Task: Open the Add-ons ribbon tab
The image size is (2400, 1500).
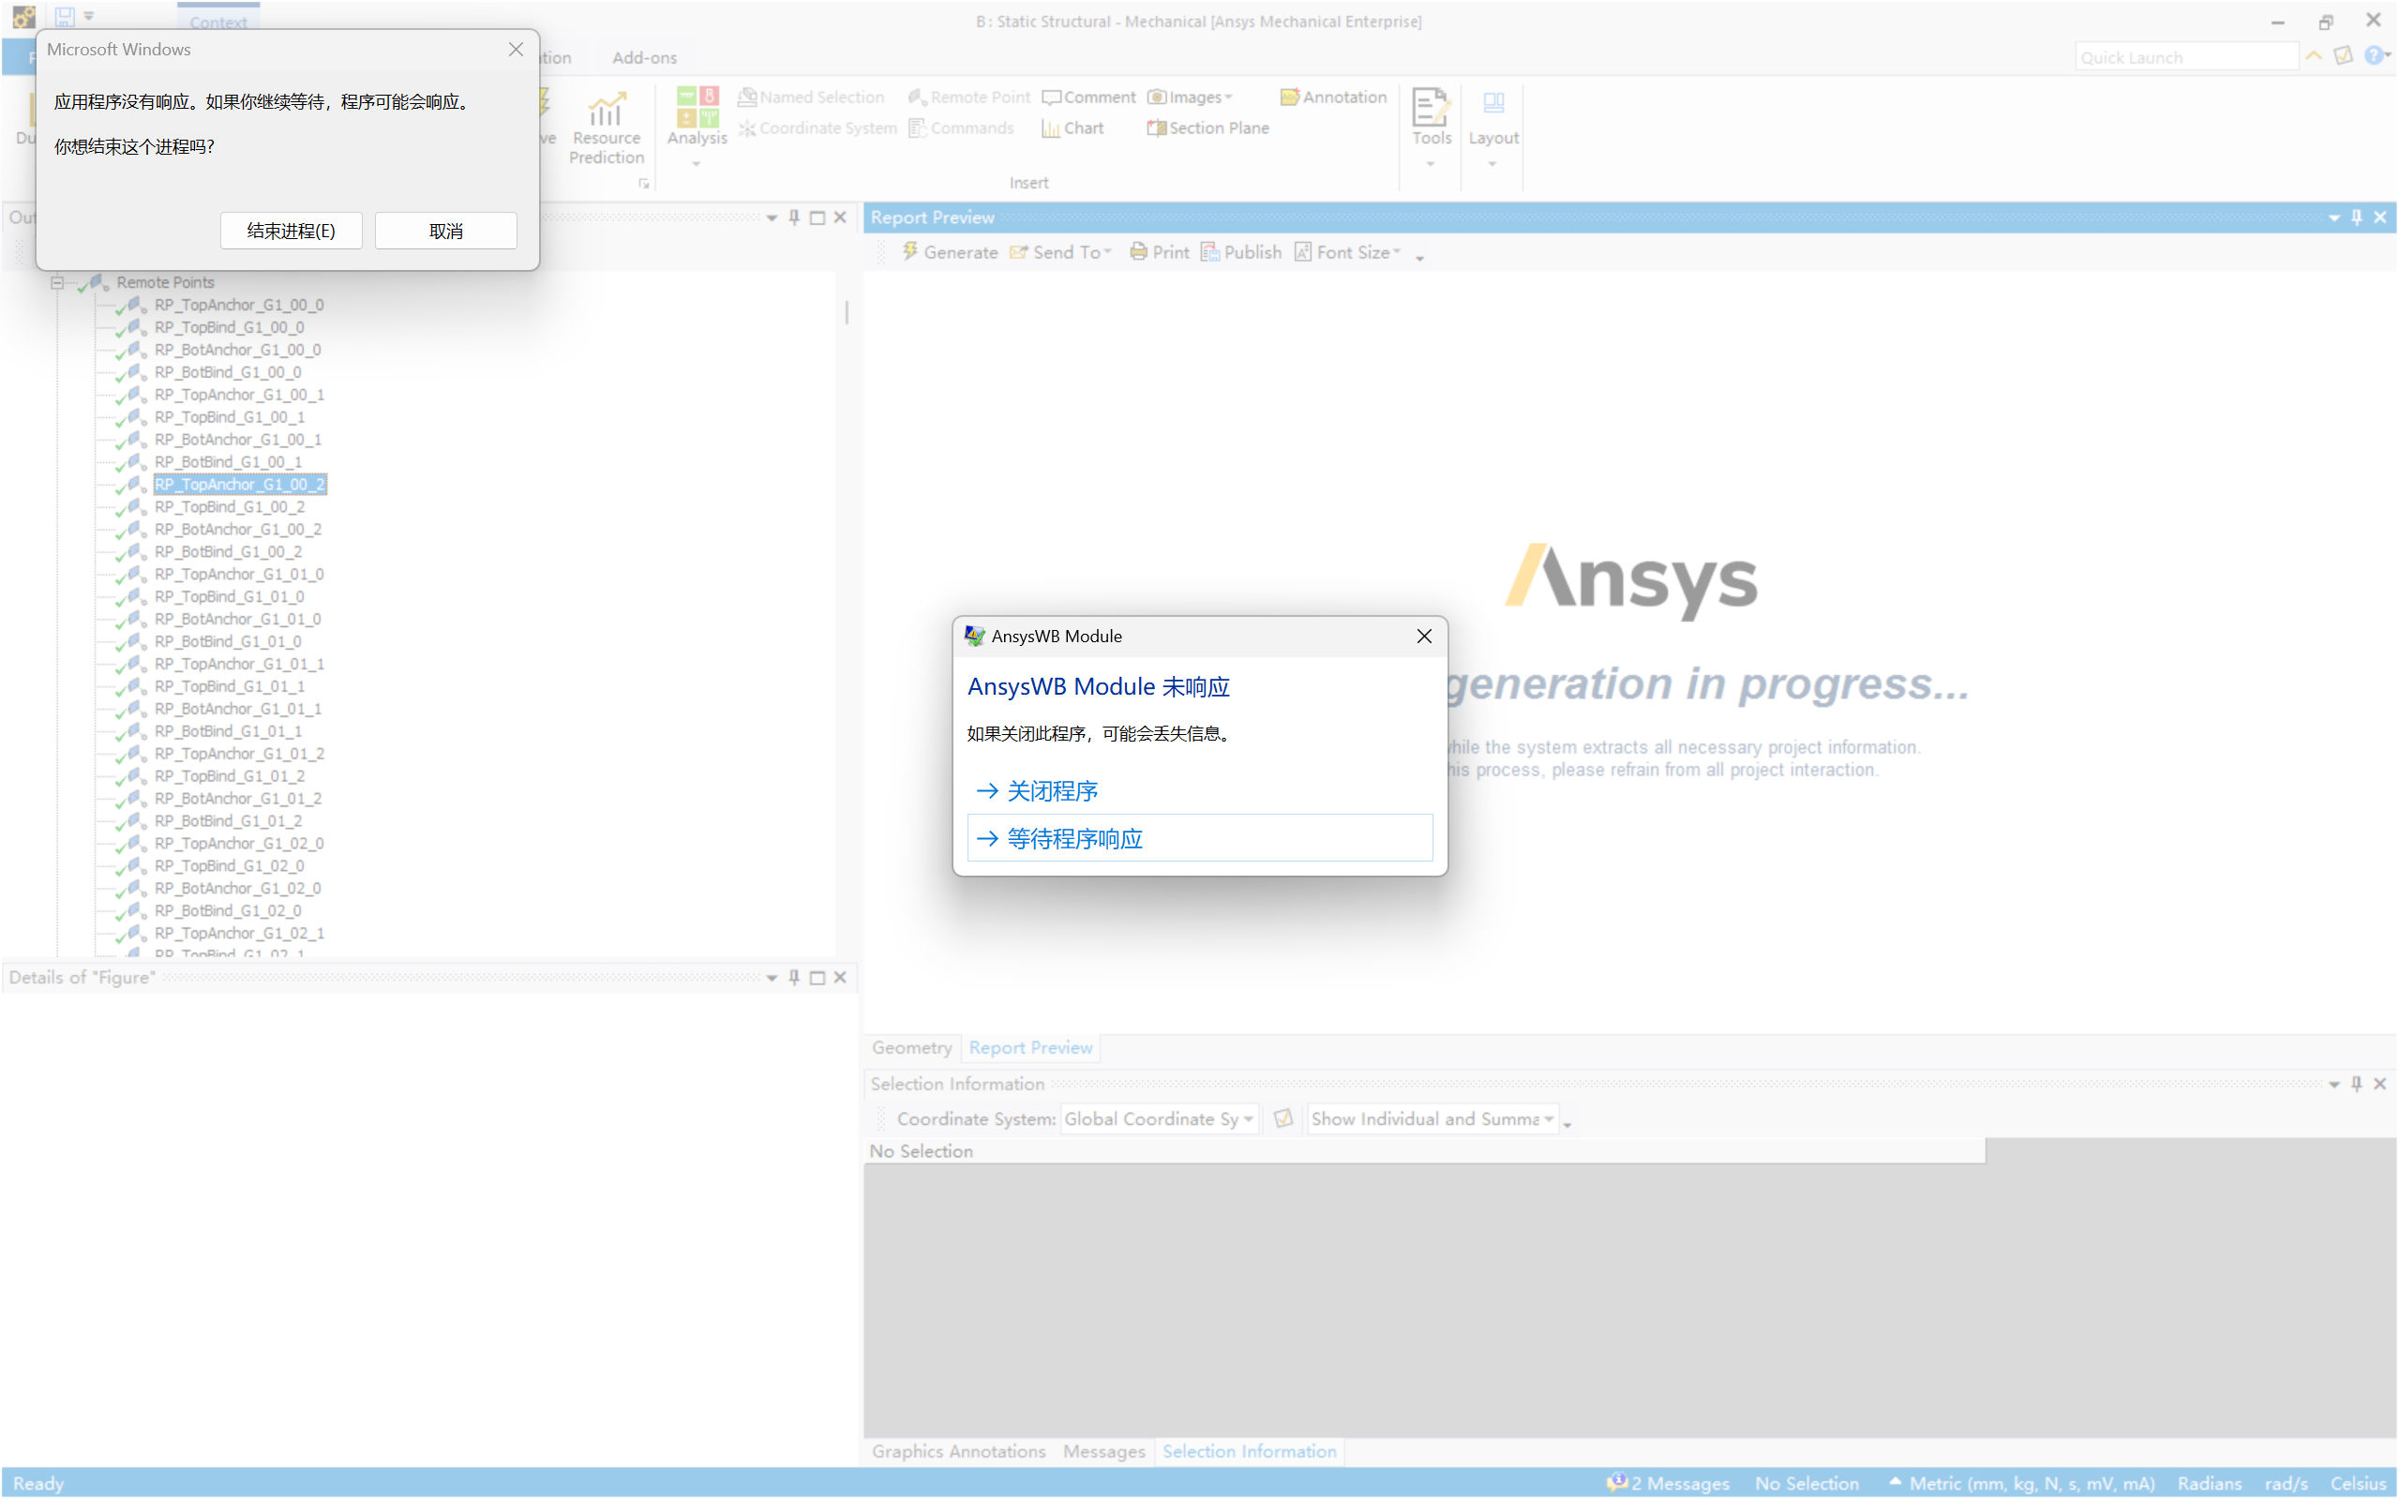Action: tap(645, 57)
